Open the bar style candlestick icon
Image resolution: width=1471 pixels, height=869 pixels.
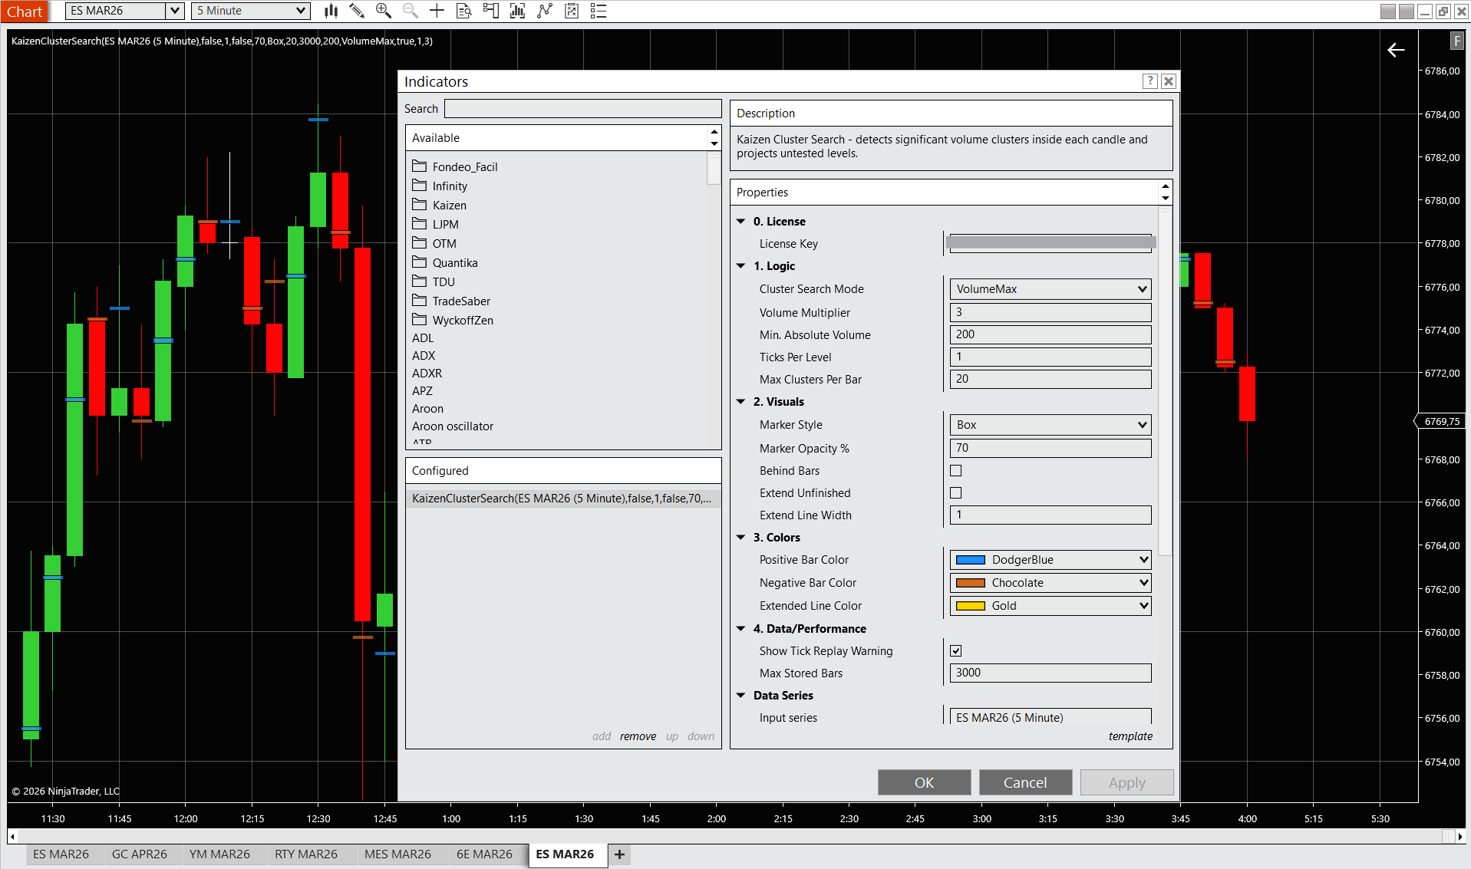click(x=331, y=11)
